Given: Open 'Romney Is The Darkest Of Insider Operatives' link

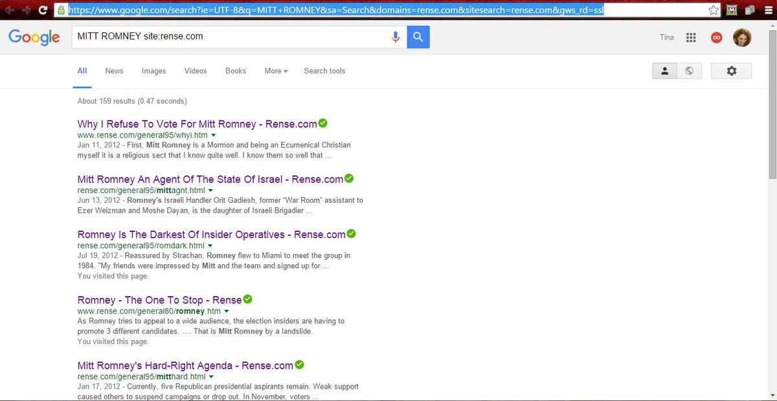Looking at the screenshot, I should click(211, 235).
